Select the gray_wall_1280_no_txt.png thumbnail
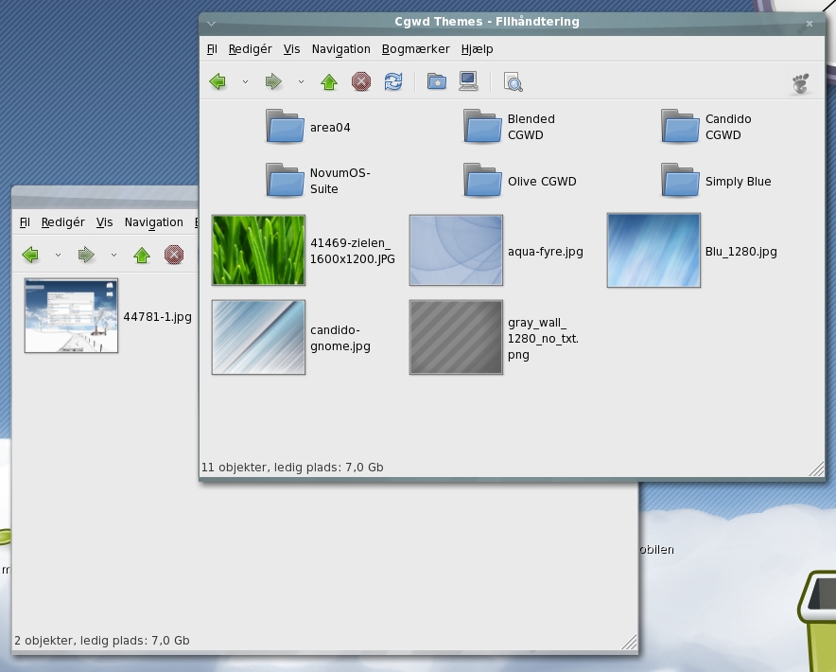Viewport: 836px width, 672px height. point(456,337)
